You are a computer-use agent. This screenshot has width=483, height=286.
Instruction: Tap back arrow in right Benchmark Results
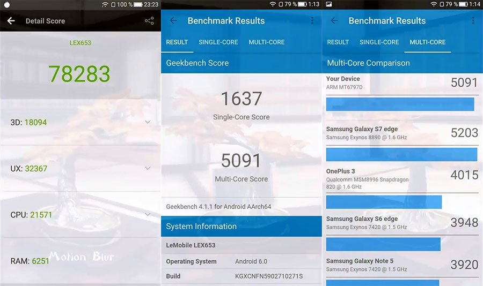334,20
